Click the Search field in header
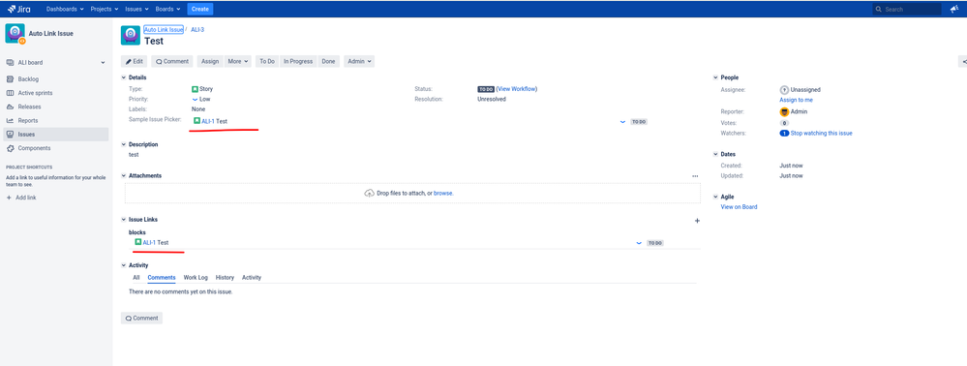This screenshot has width=967, height=366. point(906,10)
